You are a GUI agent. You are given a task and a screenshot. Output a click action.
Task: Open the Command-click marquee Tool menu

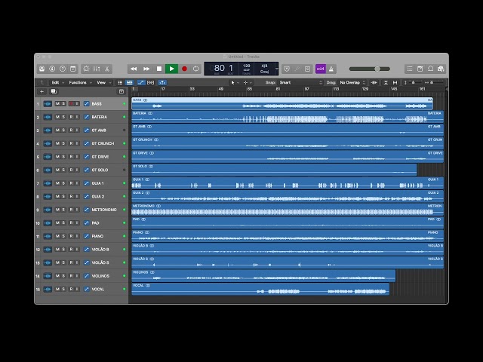pos(248,82)
